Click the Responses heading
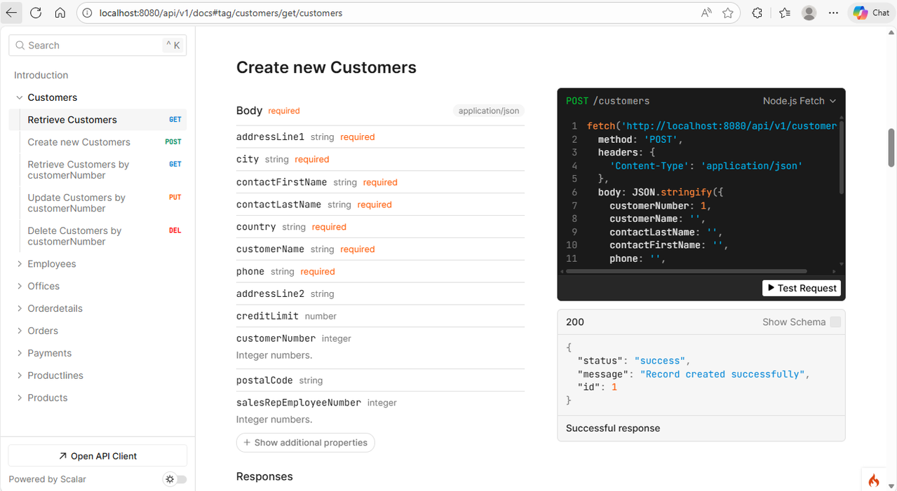This screenshot has width=897, height=491. [x=264, y=476]
